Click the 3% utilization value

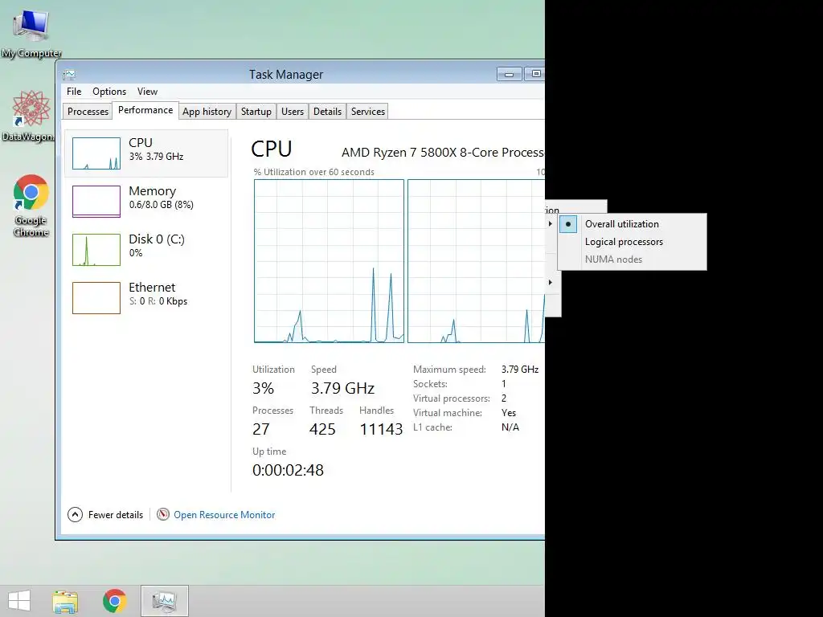coord(263,388)
